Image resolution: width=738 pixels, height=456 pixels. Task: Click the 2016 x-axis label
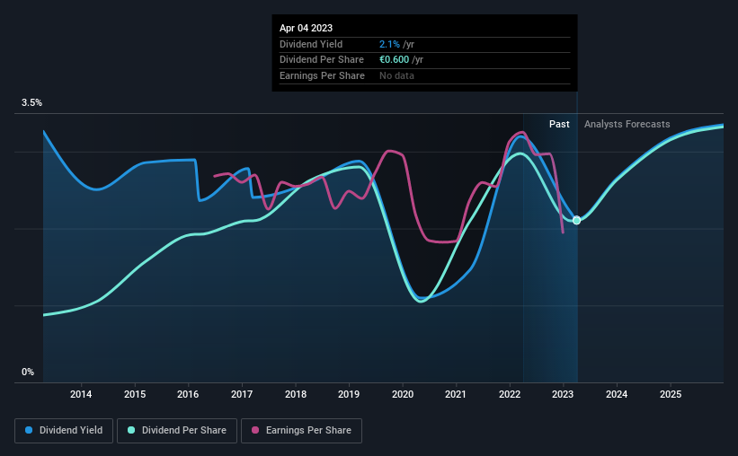[188, 394]
